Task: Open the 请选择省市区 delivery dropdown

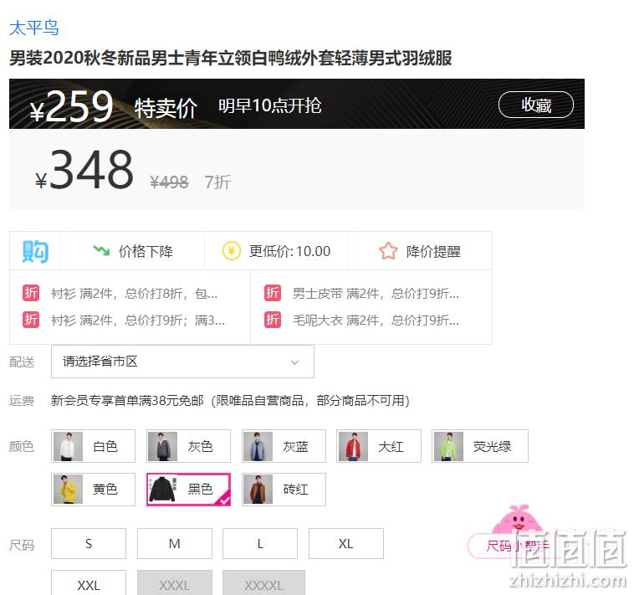Action: (182, 362)
